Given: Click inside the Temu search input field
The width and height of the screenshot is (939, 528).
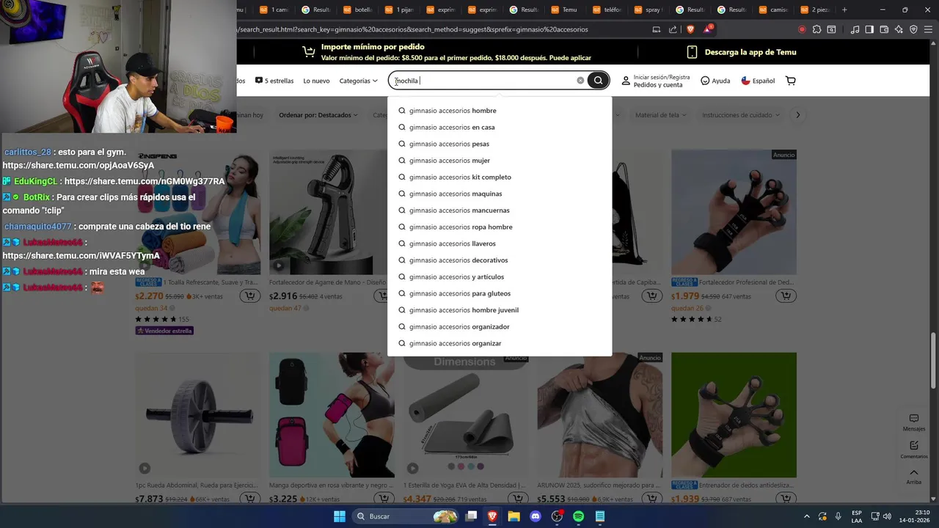Looking at the screenshot, I should coord(484,81).
